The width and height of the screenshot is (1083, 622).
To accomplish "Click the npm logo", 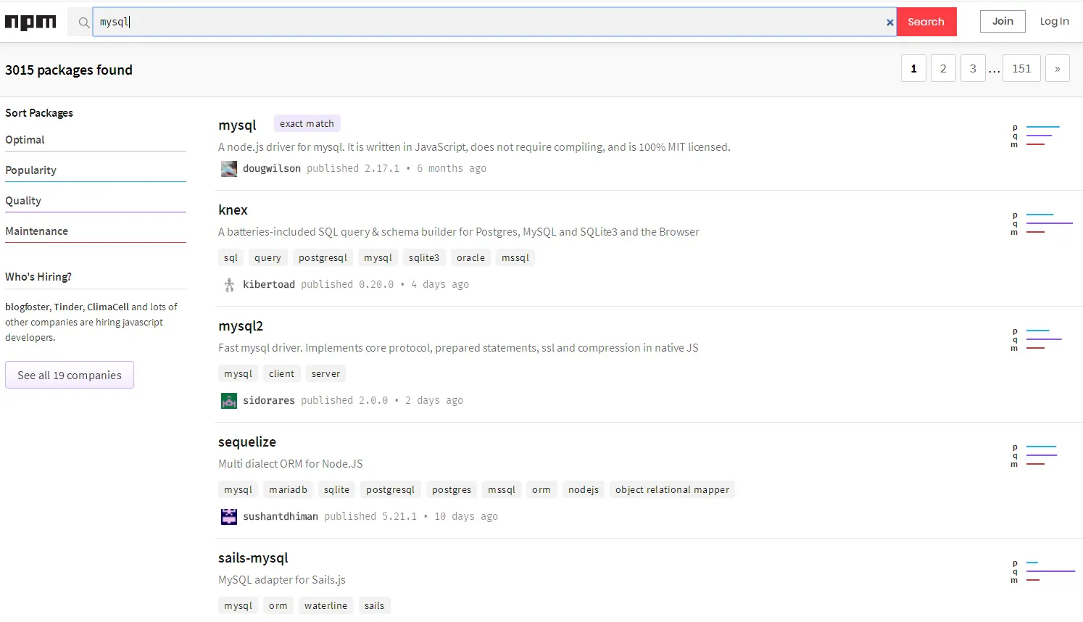I will (x=30, y=22).
